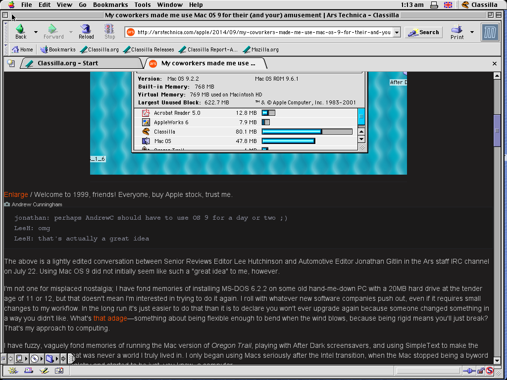Open the Bookmarks menu
The image size is (507, 380).
[x=110, y=5]
